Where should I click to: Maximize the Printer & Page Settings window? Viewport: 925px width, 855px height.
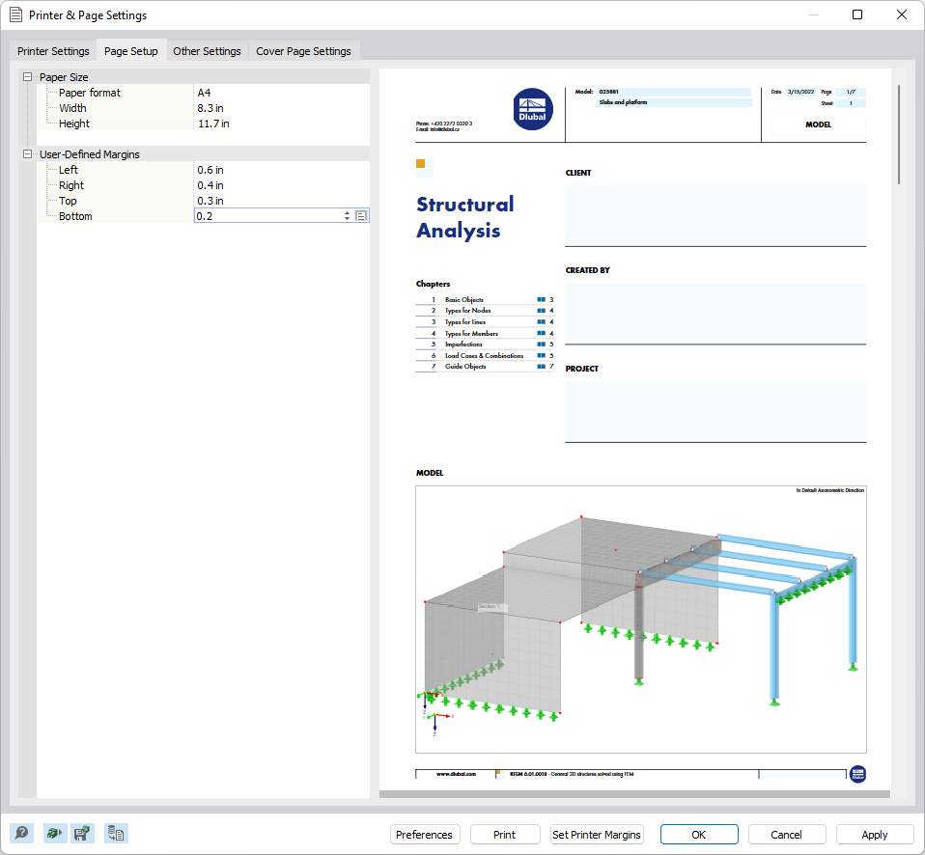[857, 14]
